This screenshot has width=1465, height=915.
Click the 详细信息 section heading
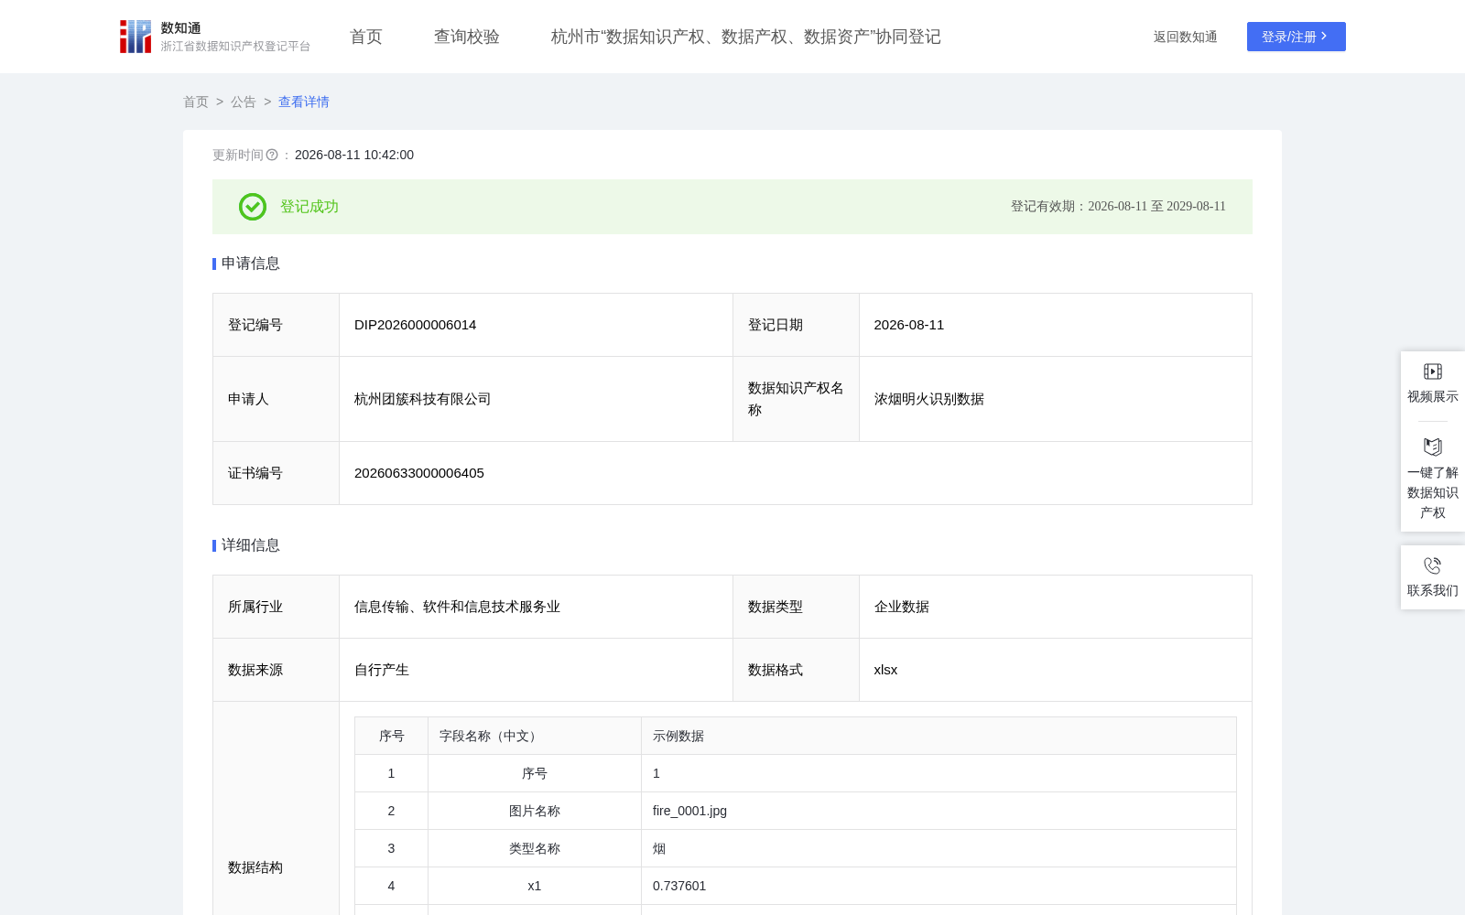(x=251, y=545)
